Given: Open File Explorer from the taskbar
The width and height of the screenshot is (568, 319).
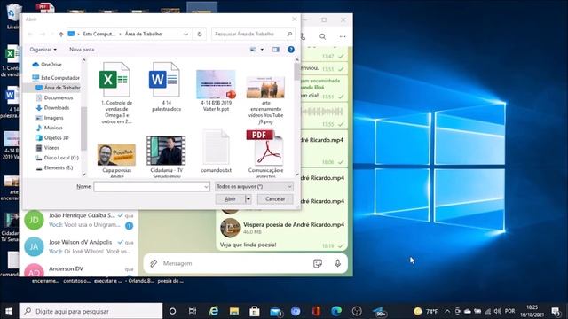Looking at the screenshot, I should 234,311.
